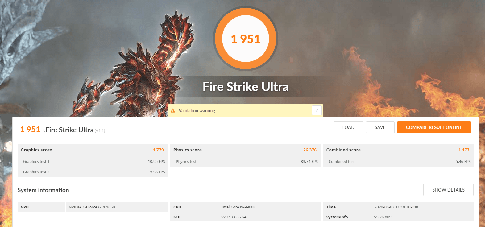Expand system info with SHOW DETAILS

tap(448, 190)
